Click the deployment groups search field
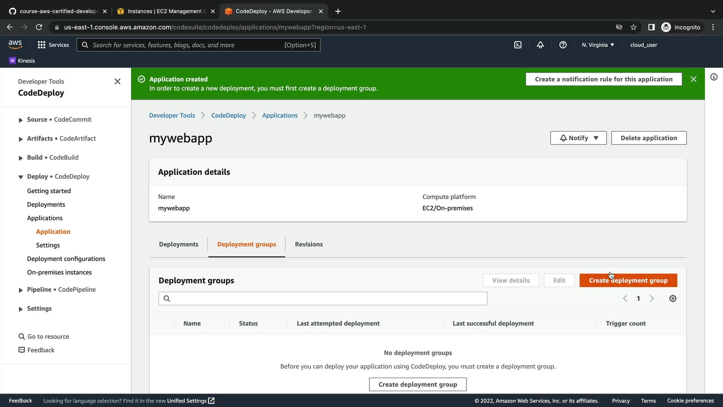This screenshot has width=723, height=407. [323, 298]
